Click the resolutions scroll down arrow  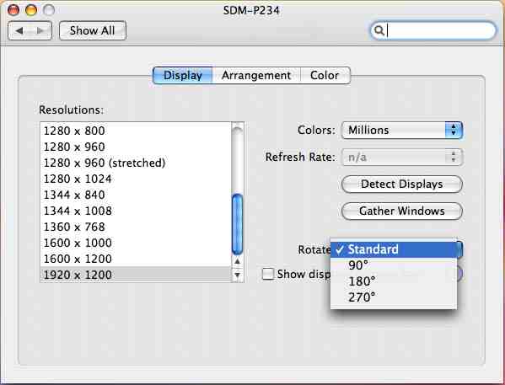click(238, 275)
